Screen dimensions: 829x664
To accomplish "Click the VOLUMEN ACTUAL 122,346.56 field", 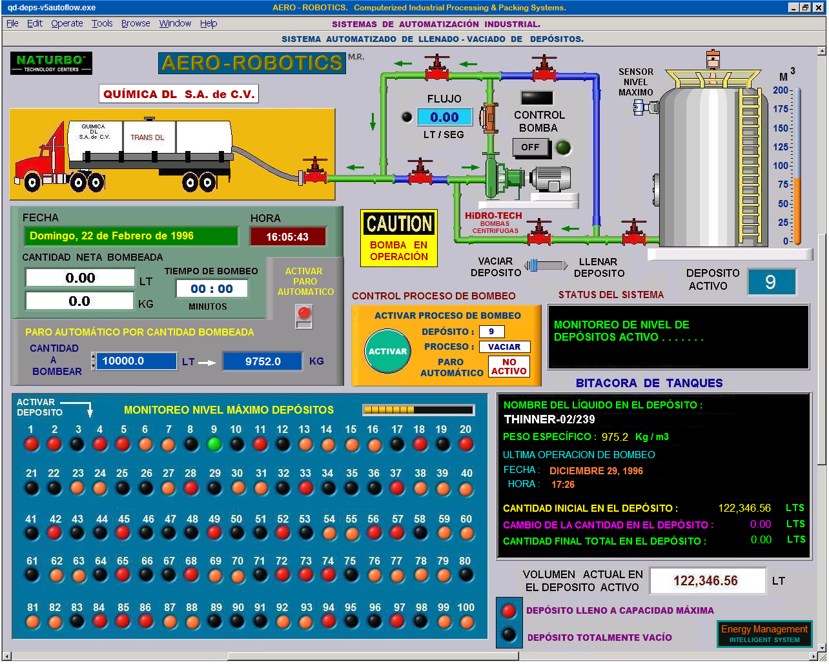I will [708, 581].
